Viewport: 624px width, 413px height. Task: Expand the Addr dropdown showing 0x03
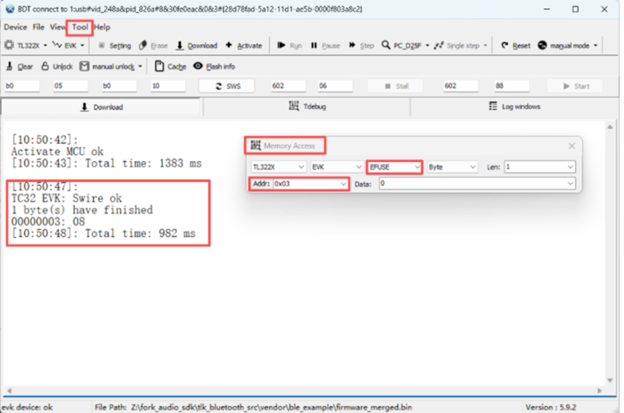pos(343,184)
